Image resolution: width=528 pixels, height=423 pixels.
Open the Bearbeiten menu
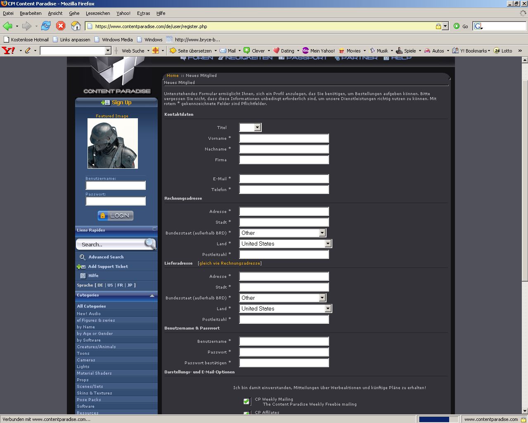31,13
